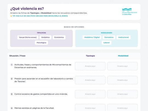Click the ¿Qué violencia es? heading
The height and width of the screenshot is (111, 148).
click(27, 8)
